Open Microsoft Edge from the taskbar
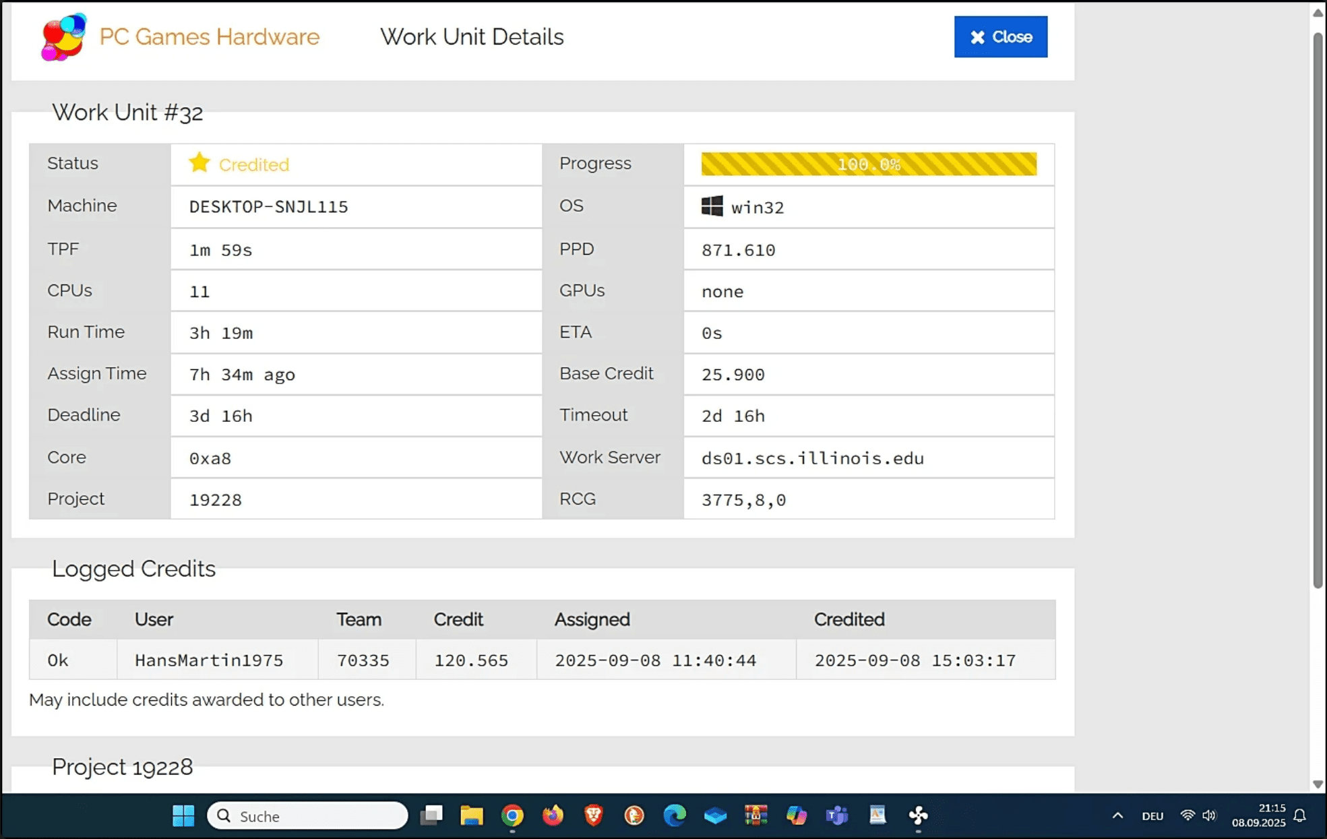The width and height of the screenshot is (1327, 839). click(x=675, y=815)
